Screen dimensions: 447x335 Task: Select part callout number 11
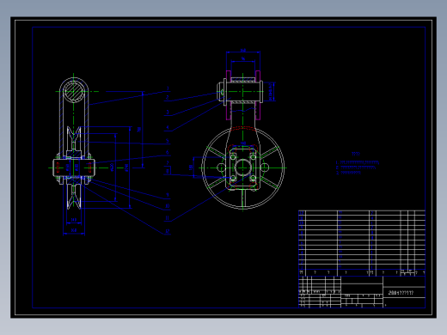(x=168, y=218)
